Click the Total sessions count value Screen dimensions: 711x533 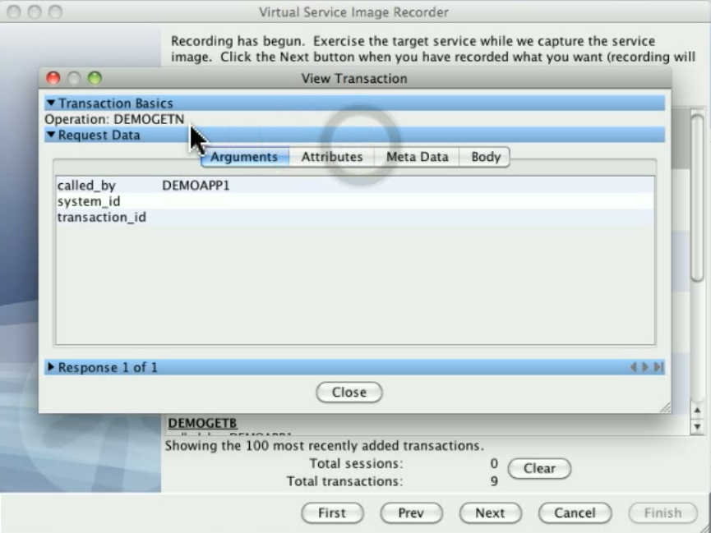pos(494,464)
